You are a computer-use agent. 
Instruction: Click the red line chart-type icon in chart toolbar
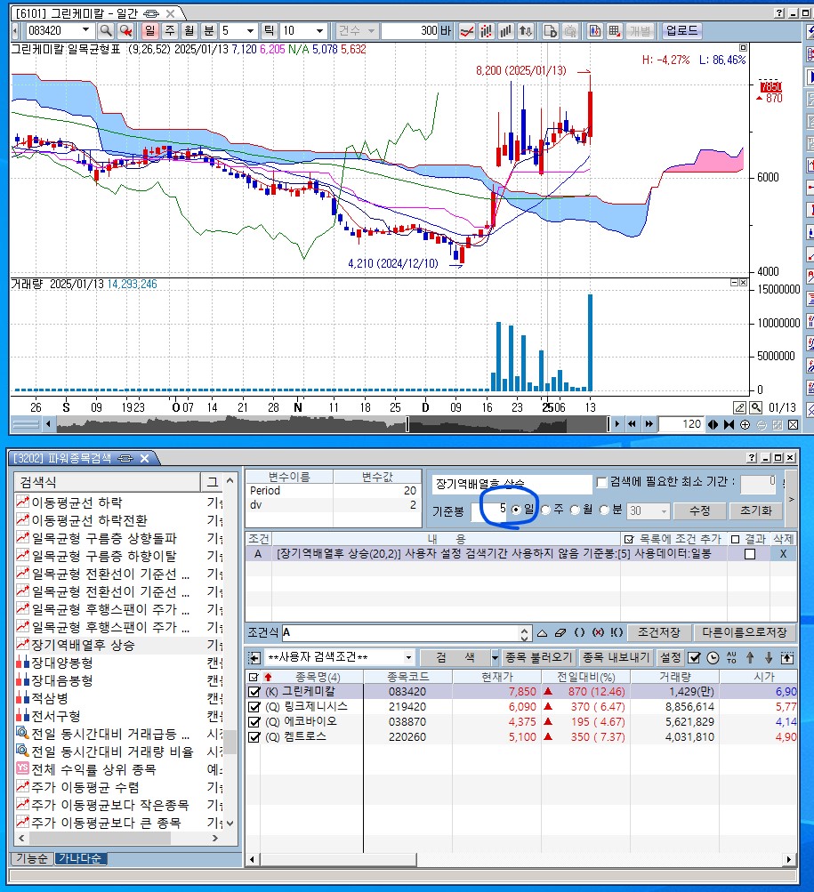click(x=466, y=31)
